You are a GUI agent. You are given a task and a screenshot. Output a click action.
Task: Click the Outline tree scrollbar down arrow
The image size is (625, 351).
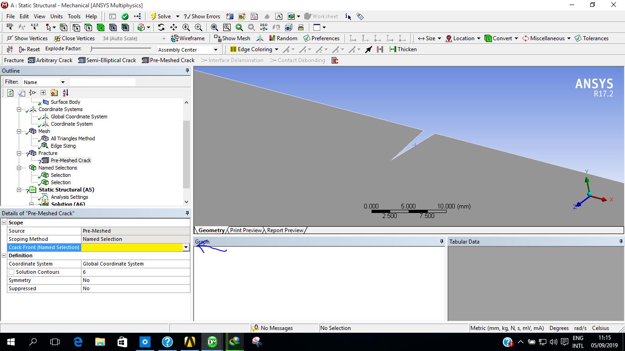tap(186, 202)
